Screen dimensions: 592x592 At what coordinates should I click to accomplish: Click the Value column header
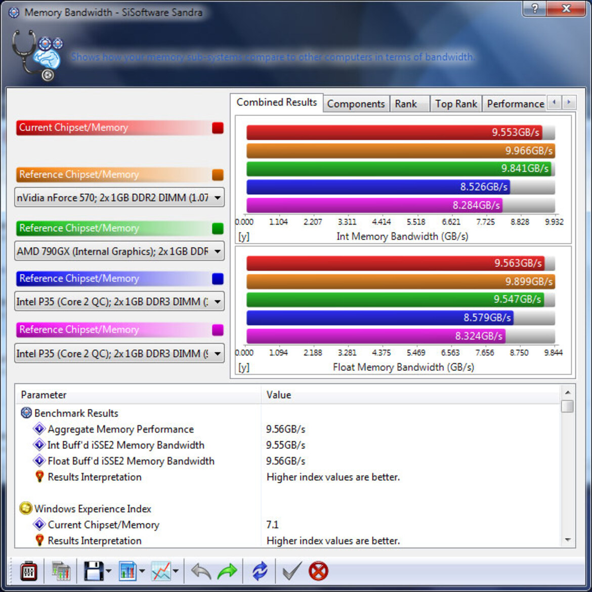pos(410,395)
